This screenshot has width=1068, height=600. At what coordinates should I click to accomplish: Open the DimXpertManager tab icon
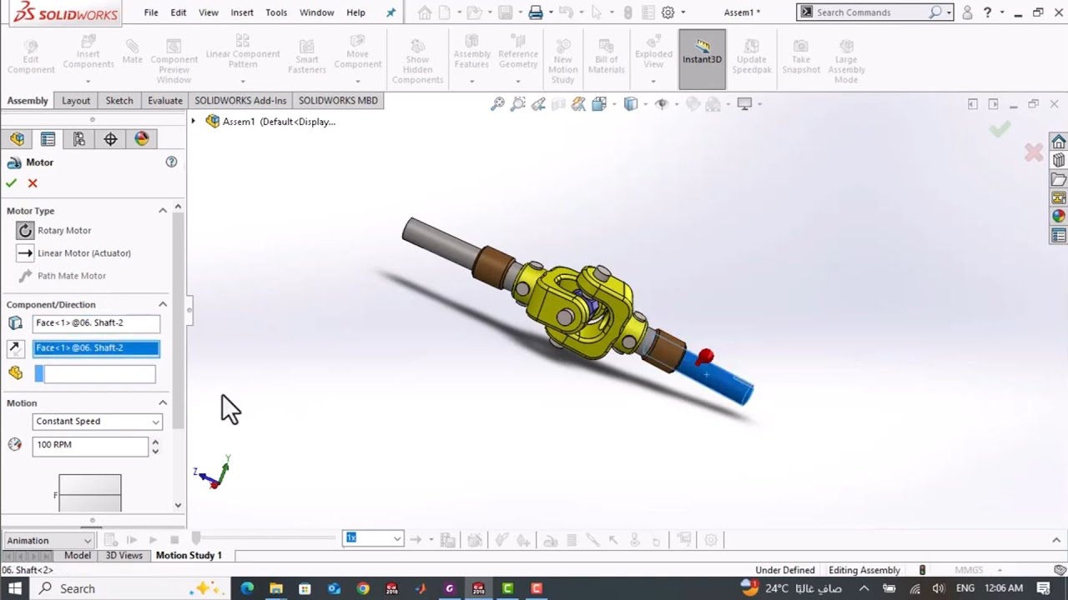110,139
